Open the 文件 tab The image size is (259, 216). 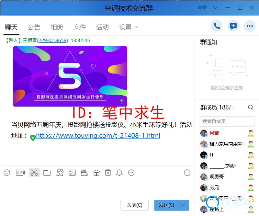[x=80, y=27]
